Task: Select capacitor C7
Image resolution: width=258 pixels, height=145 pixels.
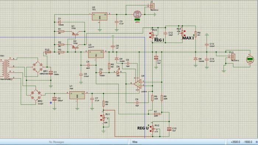Action: click(92, 99)
